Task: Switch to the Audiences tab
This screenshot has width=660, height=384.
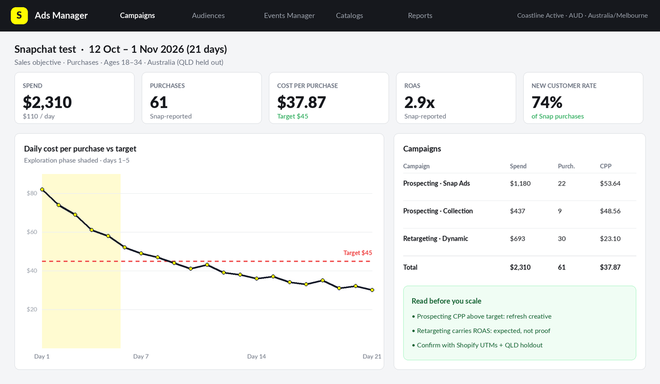Action: point(208,16)
